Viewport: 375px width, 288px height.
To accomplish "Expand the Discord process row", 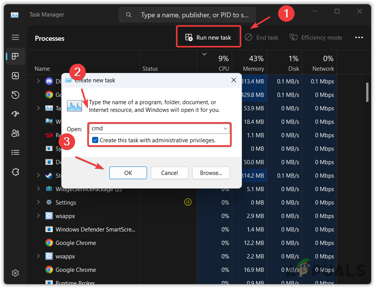I will [38, 81].
